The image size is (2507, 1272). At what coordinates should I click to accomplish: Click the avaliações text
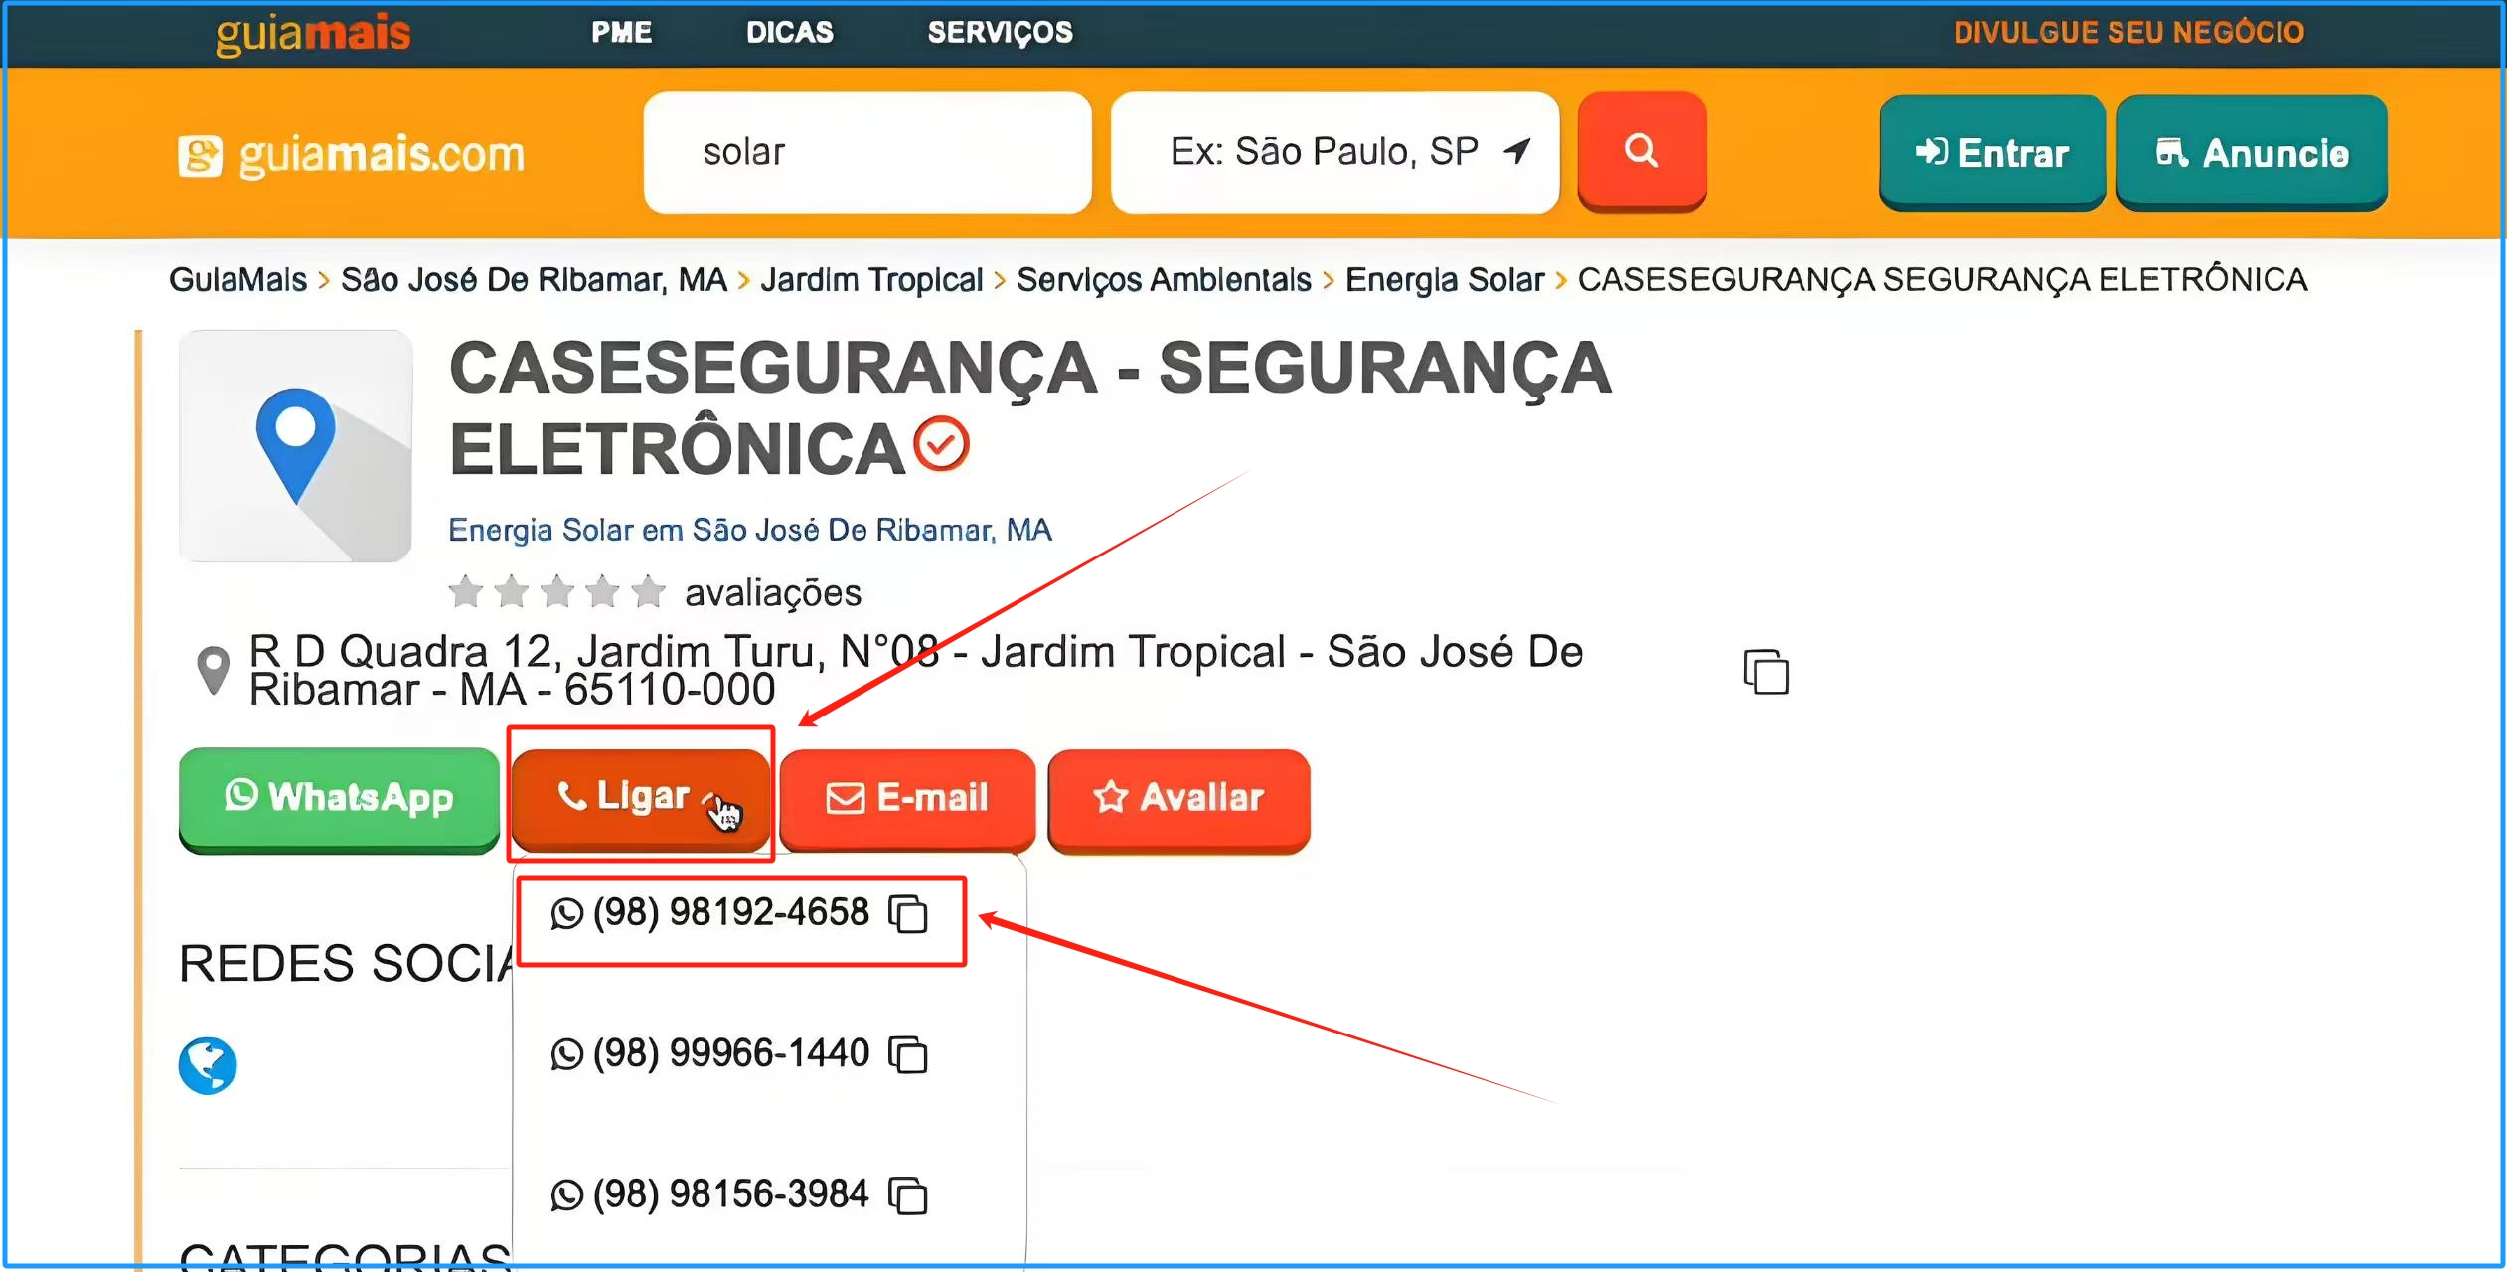(773, 593)
